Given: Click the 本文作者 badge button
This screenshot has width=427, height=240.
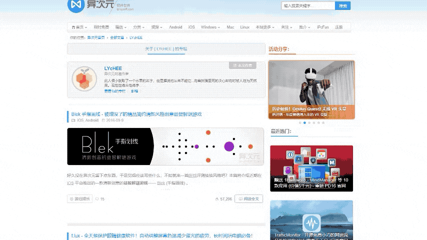Looking at the screenshot, I should [x=242, y=65].
